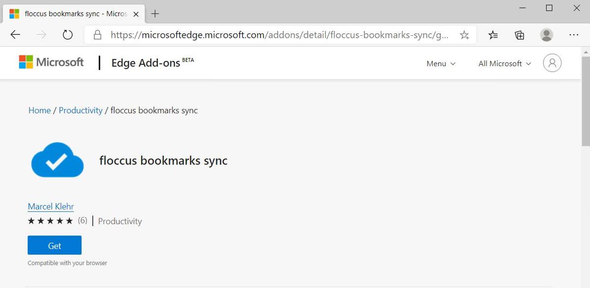Image resolution: width=590 pixels, height=288 pixels.
Task: Open the browser settings menu (three dots)
Action: coord(574,35)
